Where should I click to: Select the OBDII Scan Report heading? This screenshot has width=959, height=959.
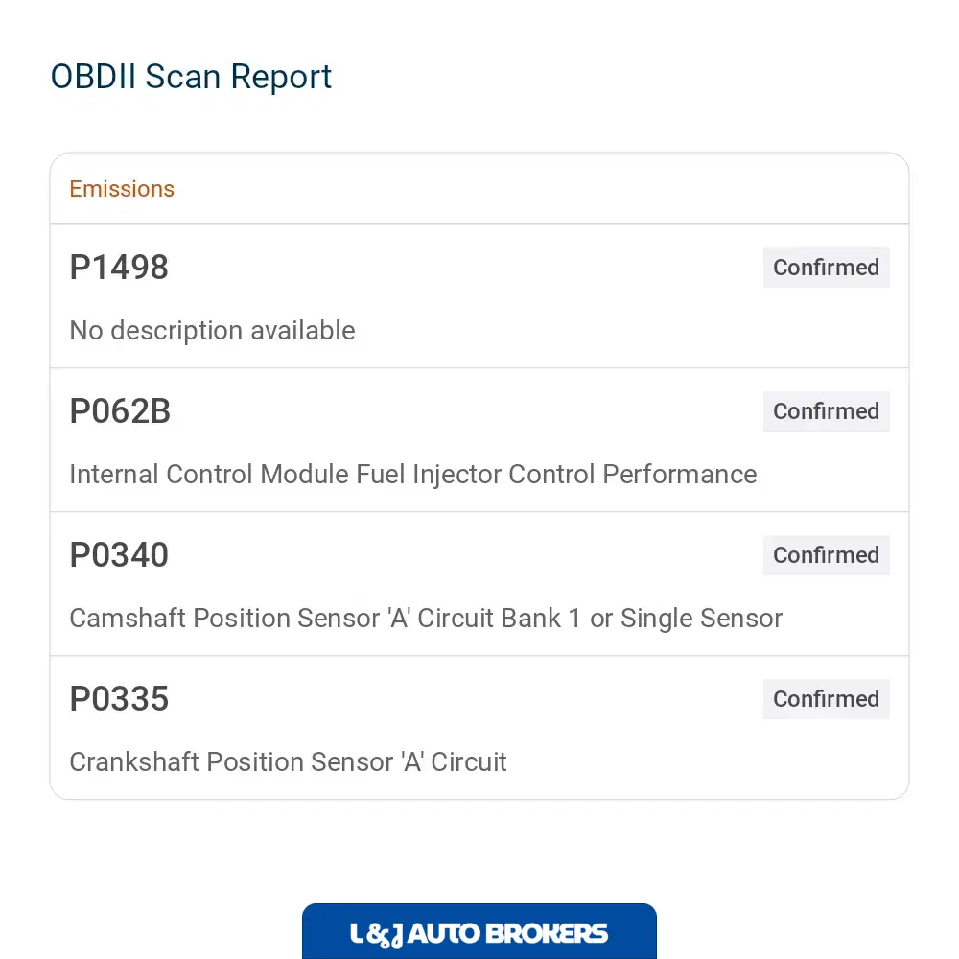(191, 77)
